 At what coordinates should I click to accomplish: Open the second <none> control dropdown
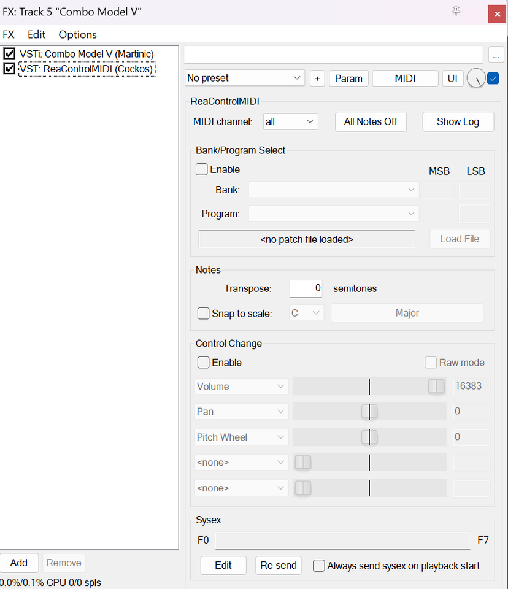click(242, 488)
